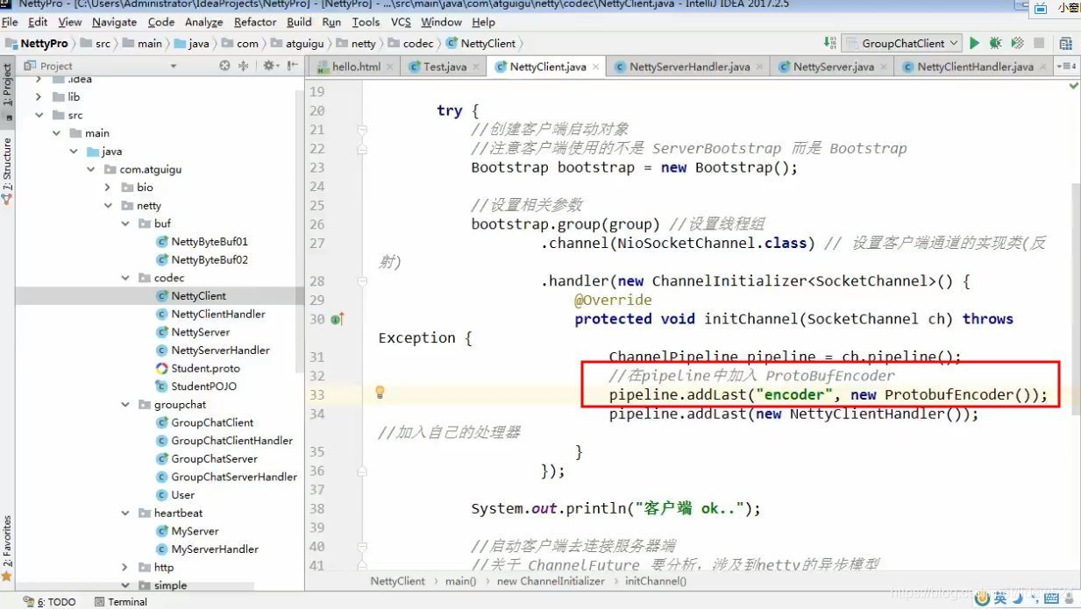Click the yellow bulb intention icon at line 33

pyautogui.click(x=380, y=393)
